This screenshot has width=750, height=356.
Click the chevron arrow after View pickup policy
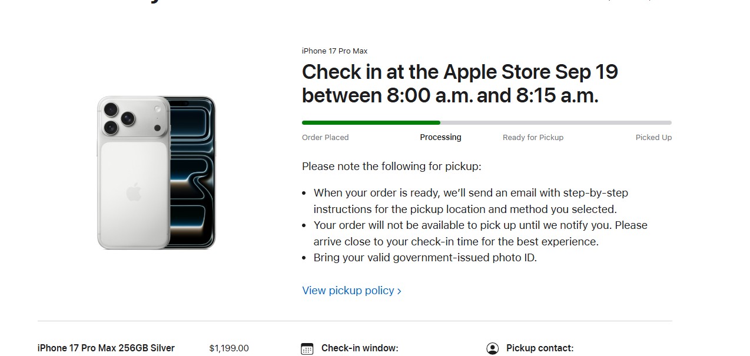tap(400, 291)
